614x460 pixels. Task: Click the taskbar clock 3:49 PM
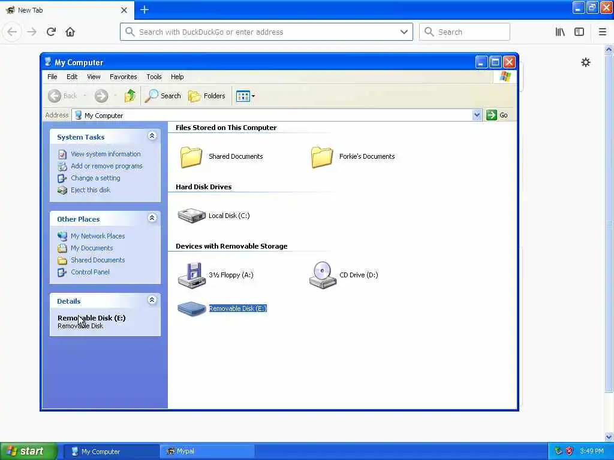tap(592, 452)
